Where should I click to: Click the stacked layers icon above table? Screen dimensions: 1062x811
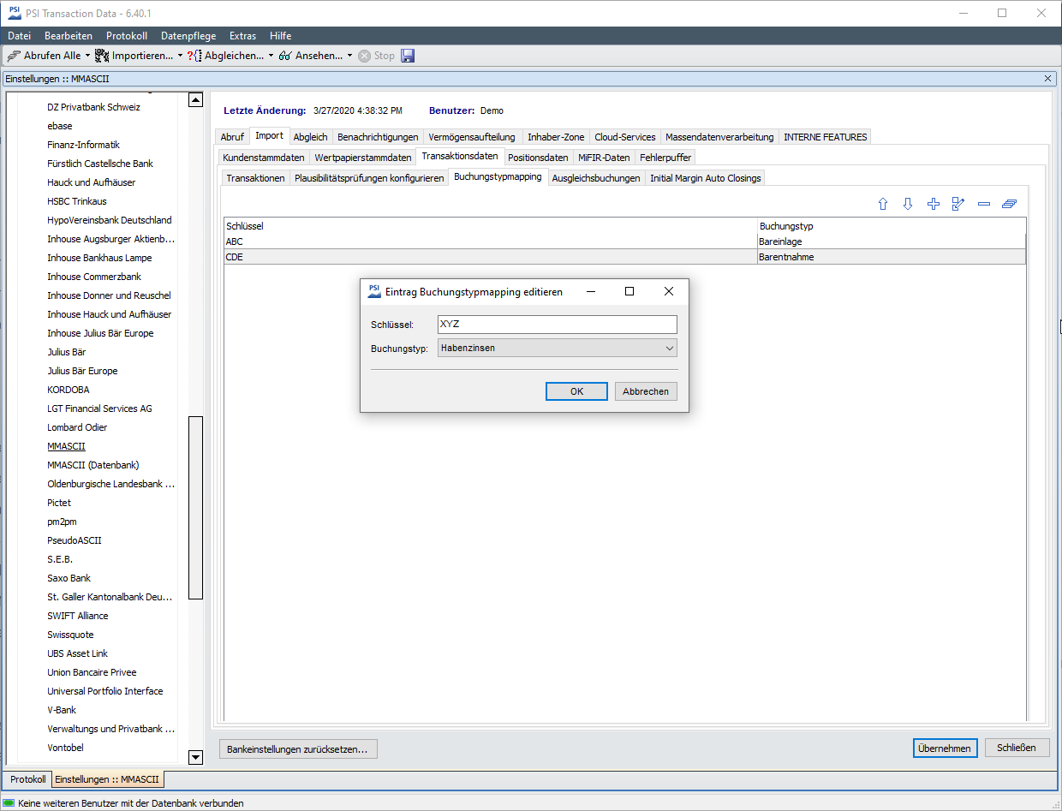1009,204
